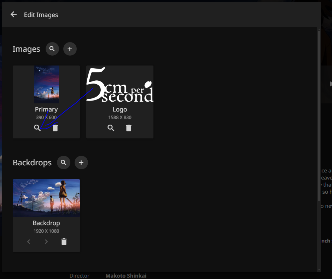Screen dimensions: 332x279
Task: Open the 5cm per second logo thumbnail
Action: pyautogui.click(x=120, y=85)
